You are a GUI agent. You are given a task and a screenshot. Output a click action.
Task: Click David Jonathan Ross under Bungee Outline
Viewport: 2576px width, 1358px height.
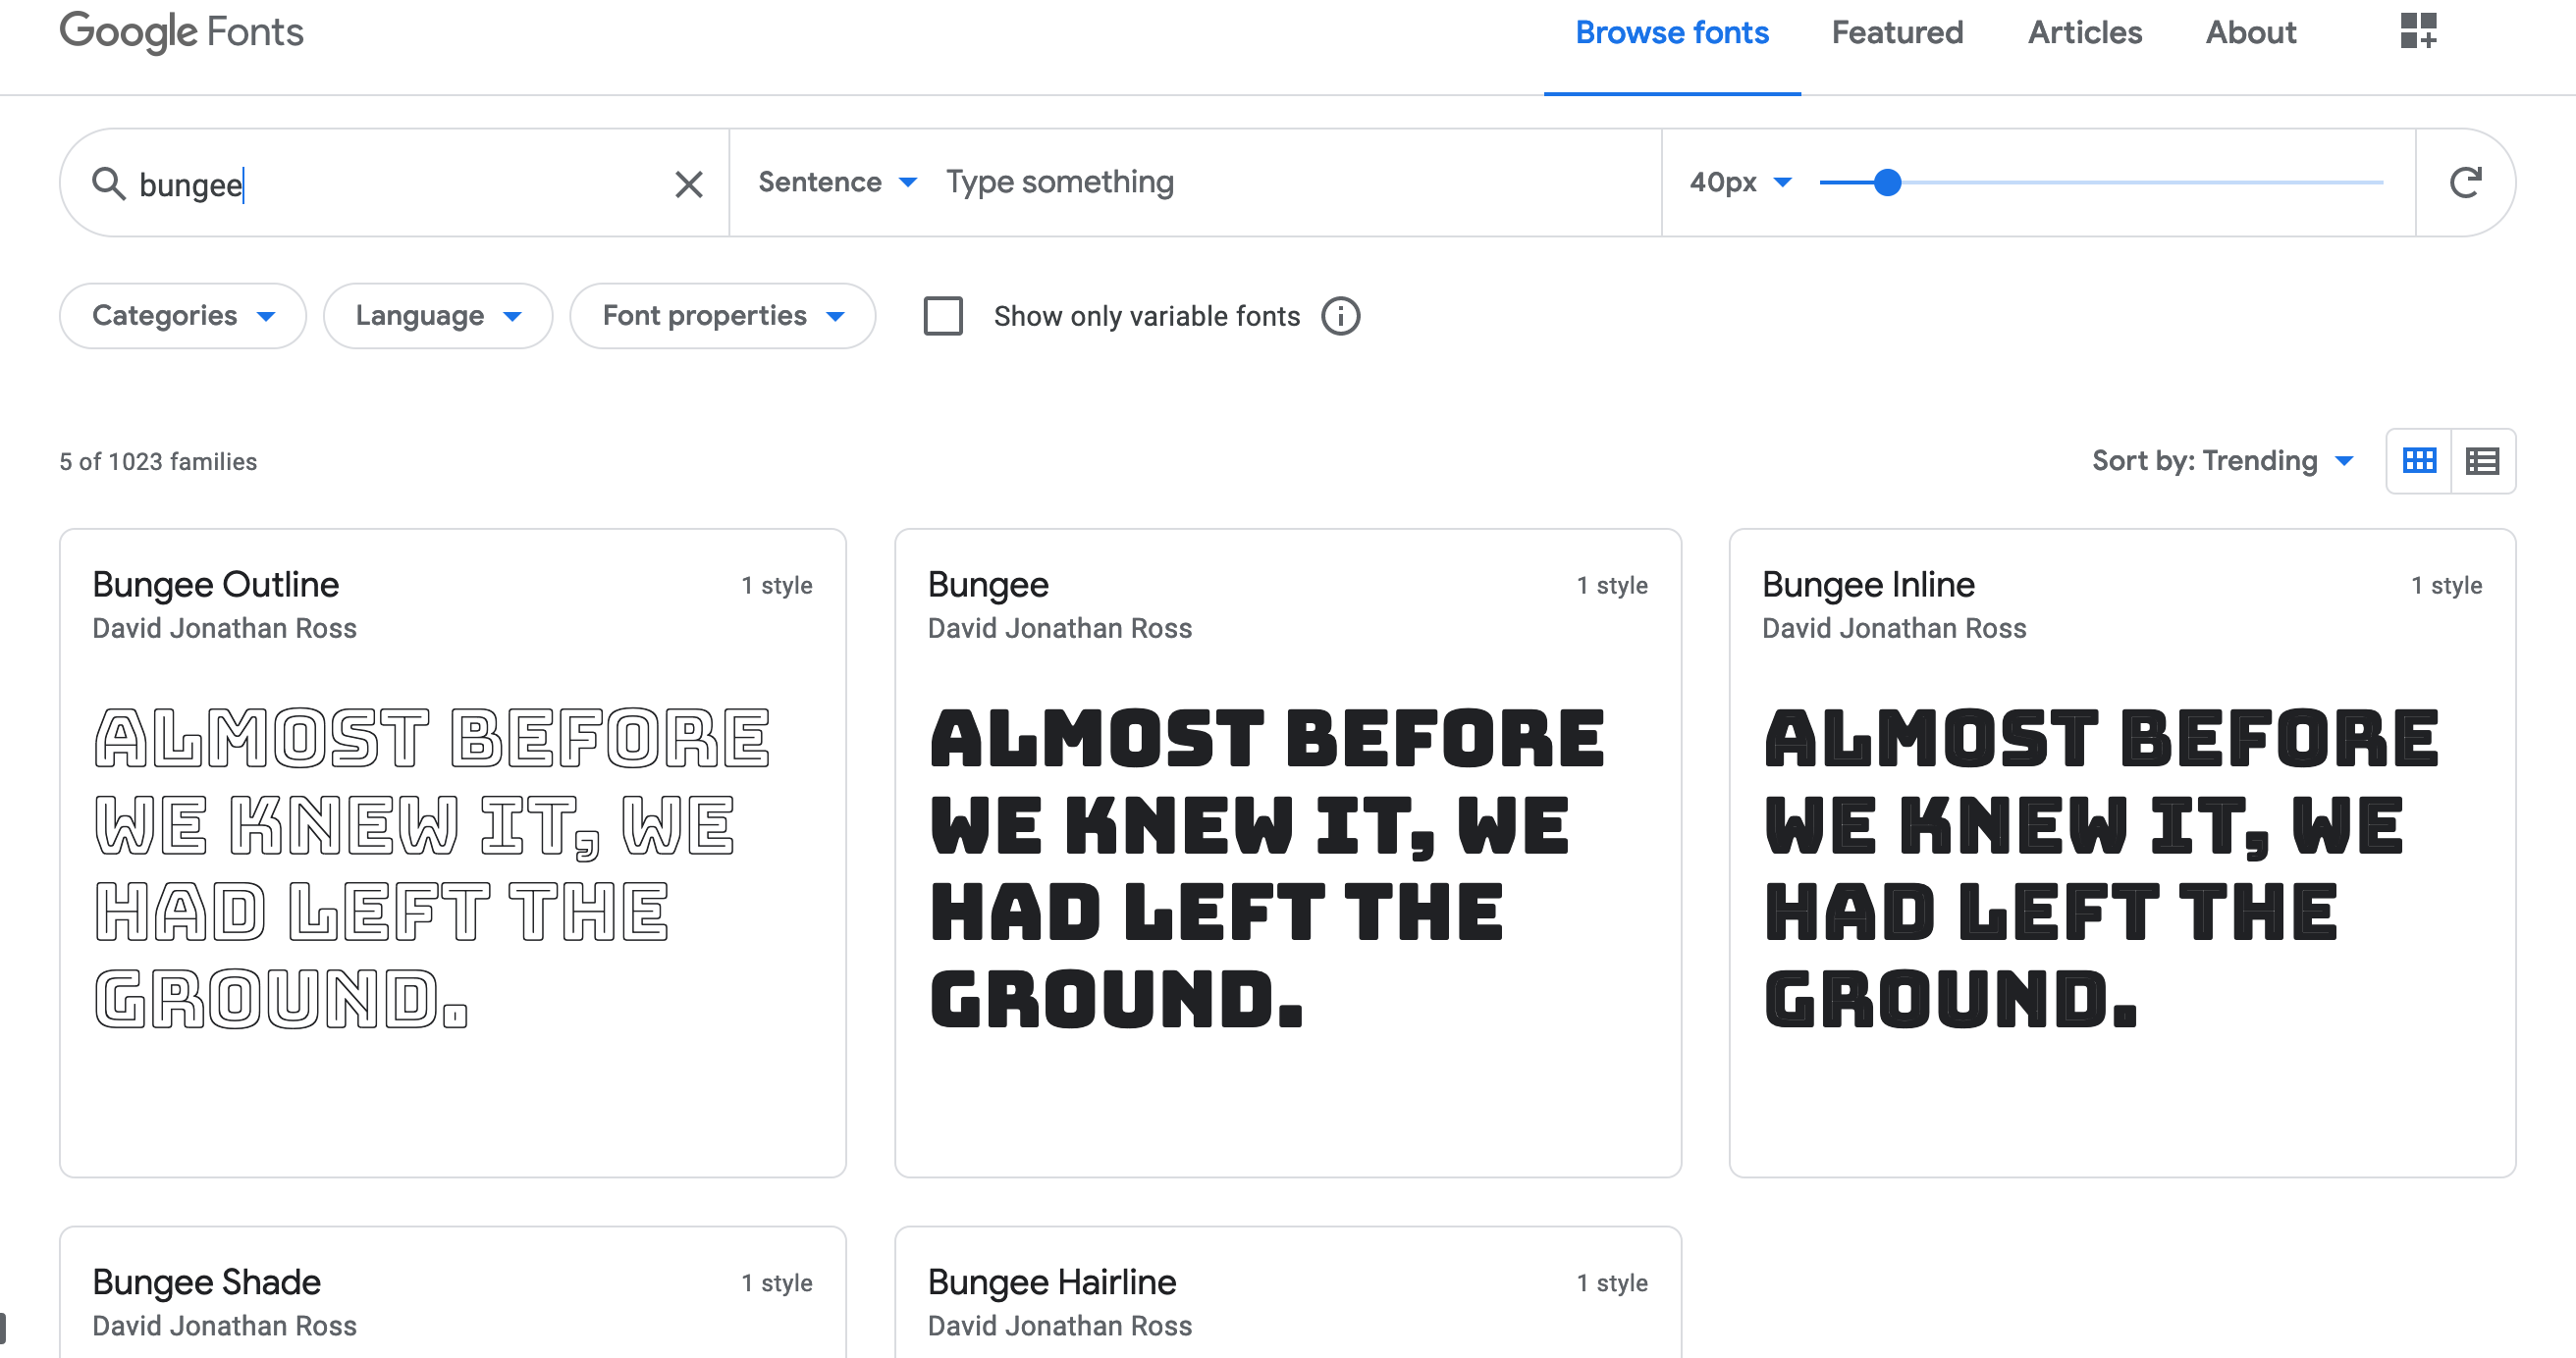[224, 629]
